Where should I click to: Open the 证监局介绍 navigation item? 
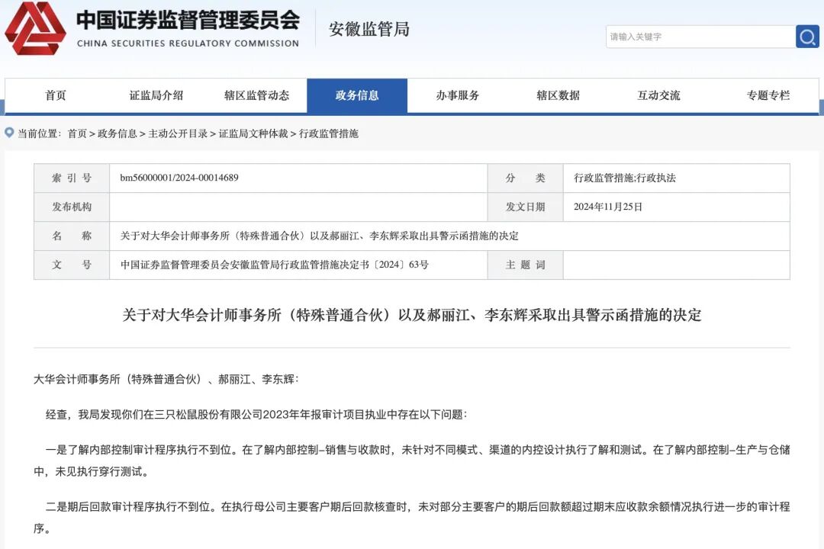point(156,95)
